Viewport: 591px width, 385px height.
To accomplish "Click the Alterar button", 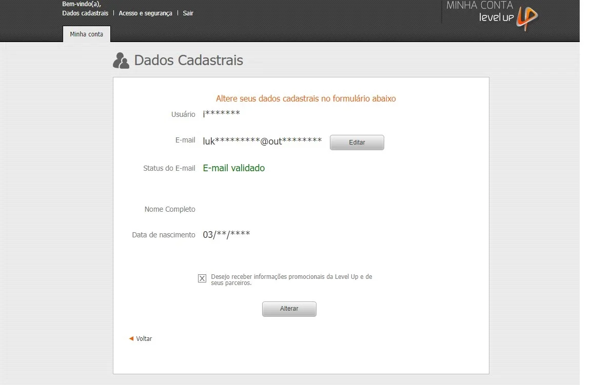I will [289, 309].
